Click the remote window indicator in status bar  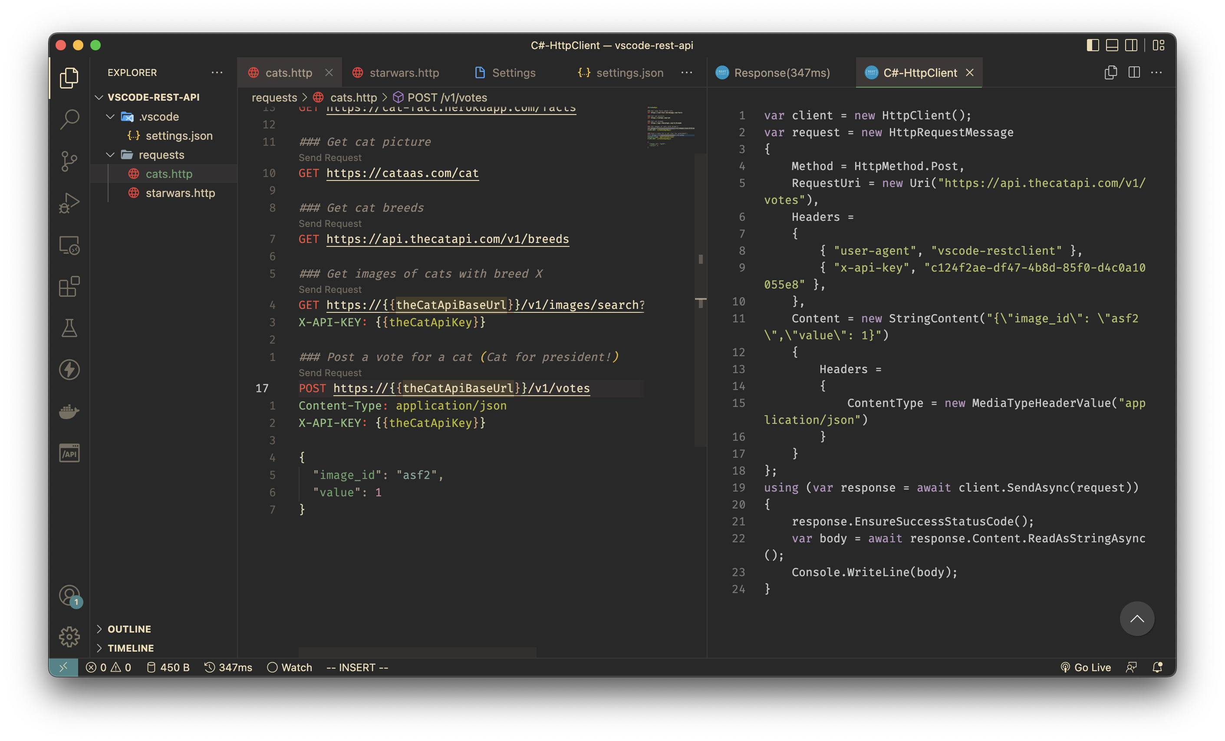pyautogui.click(x=63, y=667)
